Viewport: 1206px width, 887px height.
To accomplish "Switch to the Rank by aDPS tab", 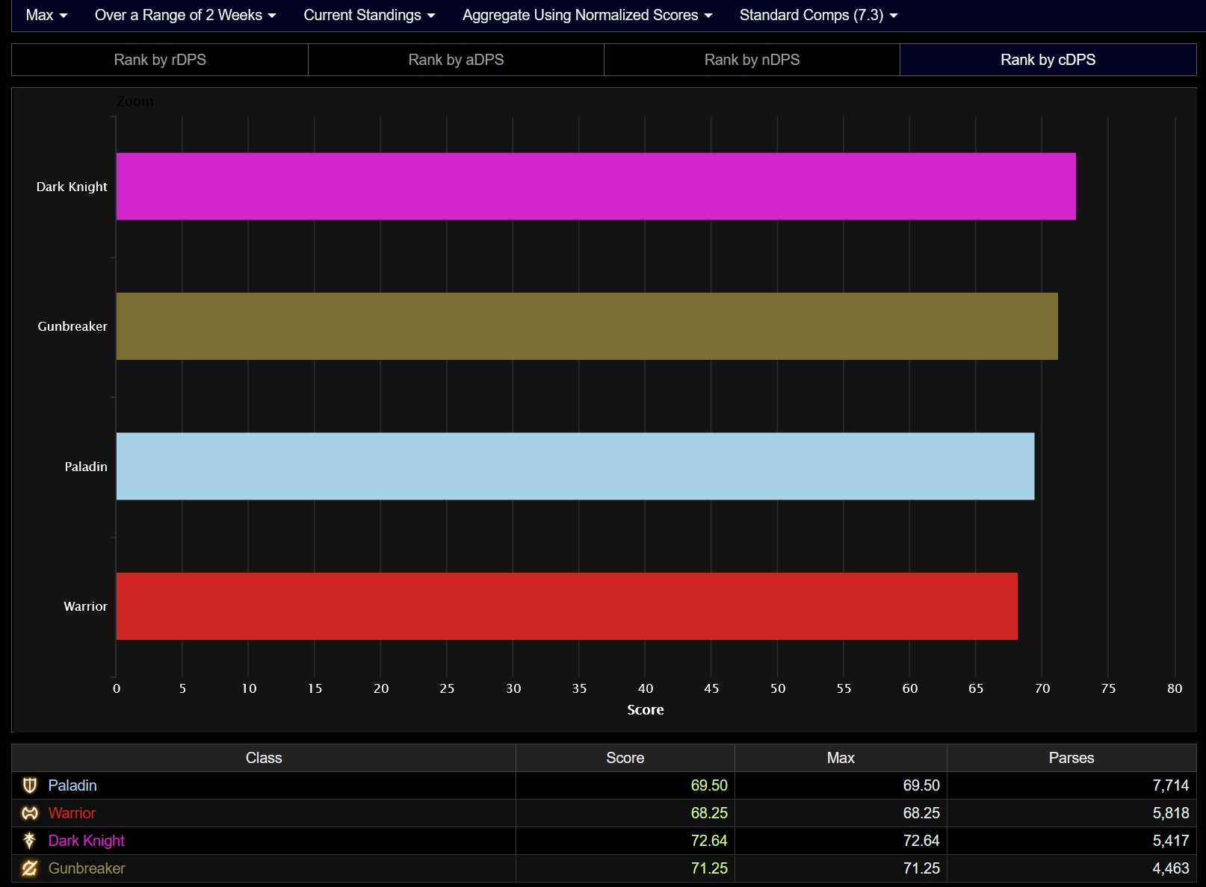I will click(x=456, y=60).
